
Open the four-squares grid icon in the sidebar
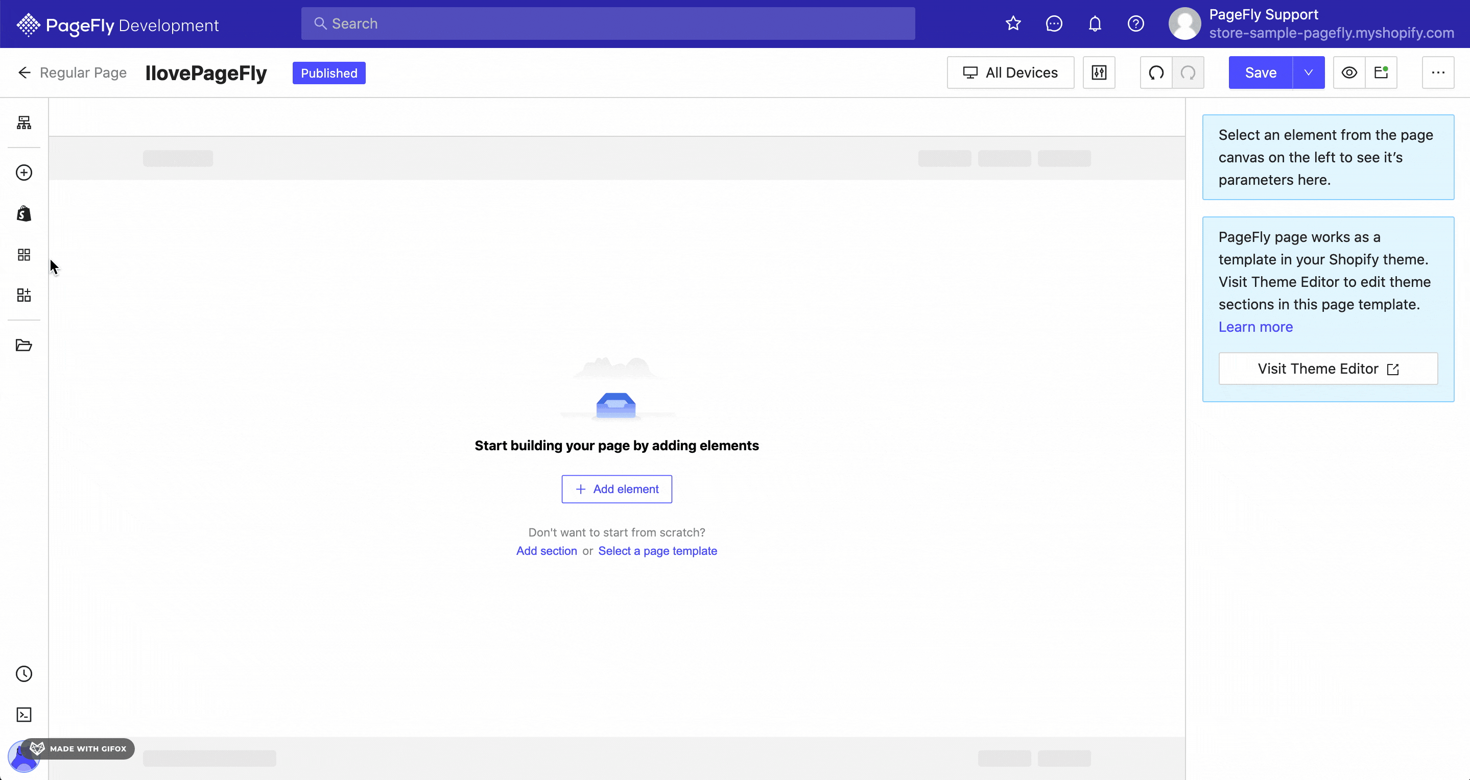pyautogui.click(x=24, y=255)
